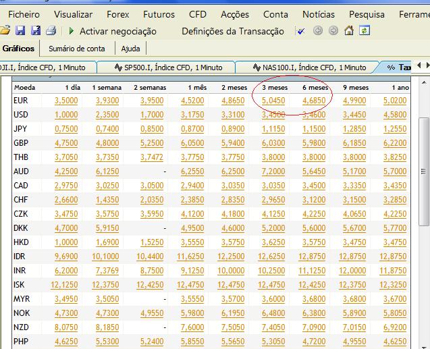The image size is (430, 349).
Task: Click the green Refresh icon
Action: point(365,30)
